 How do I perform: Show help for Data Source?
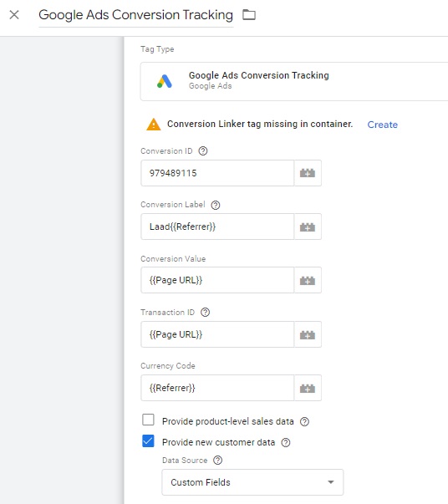pos(217,460)
